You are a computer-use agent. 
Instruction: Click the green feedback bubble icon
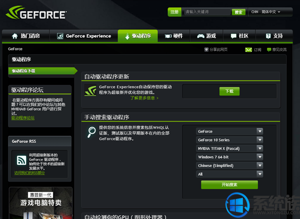coord(269,50)
